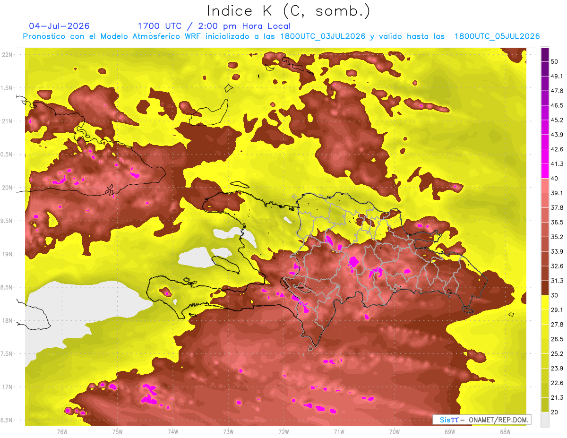
Task: Click the colorbar value 39.1
Action: (x=557, y=193)
